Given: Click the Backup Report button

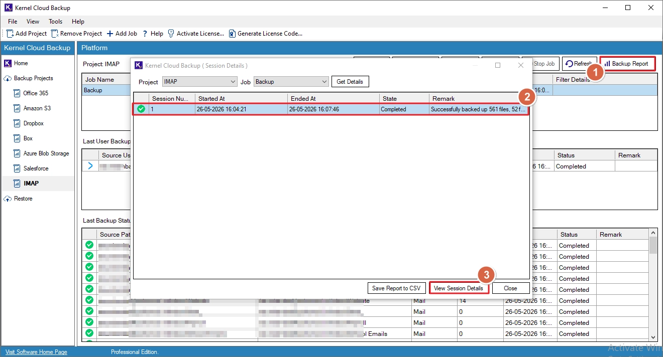Looking at the screenshot, I should [627, 64].
